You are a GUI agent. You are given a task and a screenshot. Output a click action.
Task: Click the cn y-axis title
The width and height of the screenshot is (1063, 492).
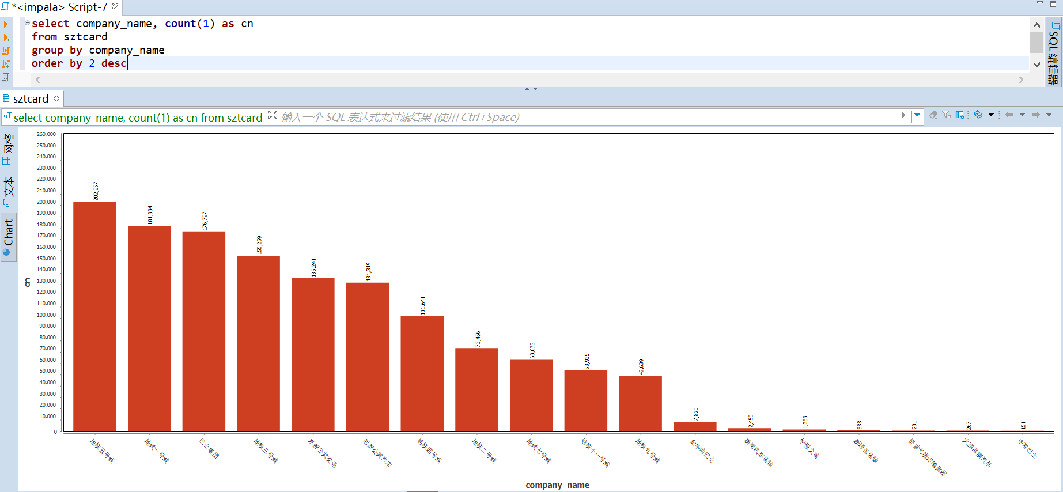[x=27, y=282]
